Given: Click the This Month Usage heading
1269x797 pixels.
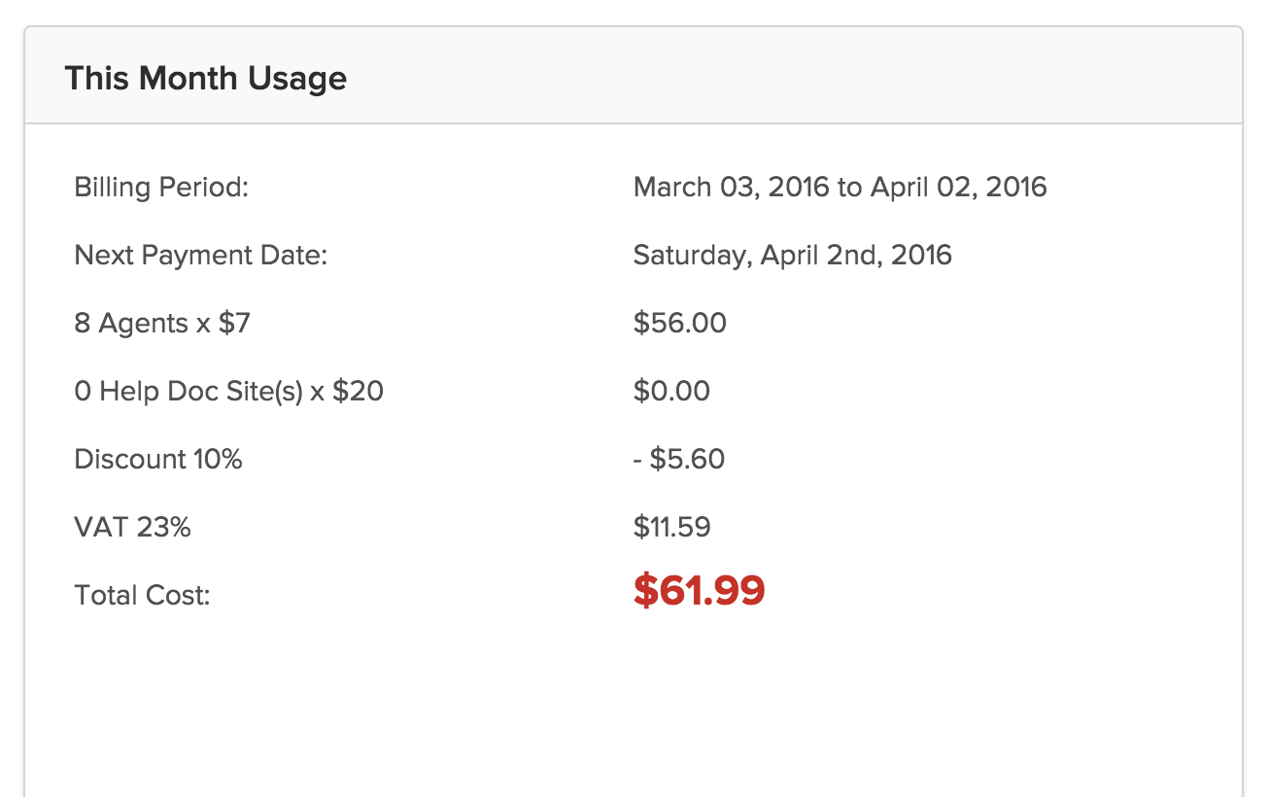Looking at the screenshot, I should [x=205, y=78].
